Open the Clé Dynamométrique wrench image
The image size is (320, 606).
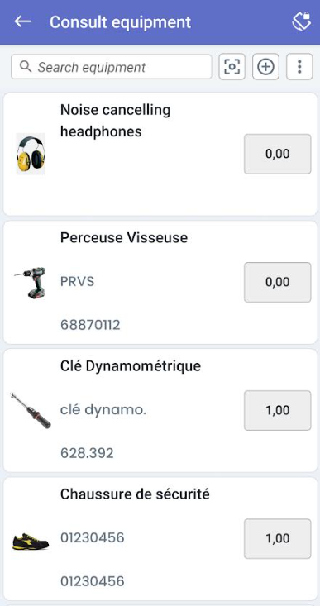pyautogui.click(x=31, y=410)
